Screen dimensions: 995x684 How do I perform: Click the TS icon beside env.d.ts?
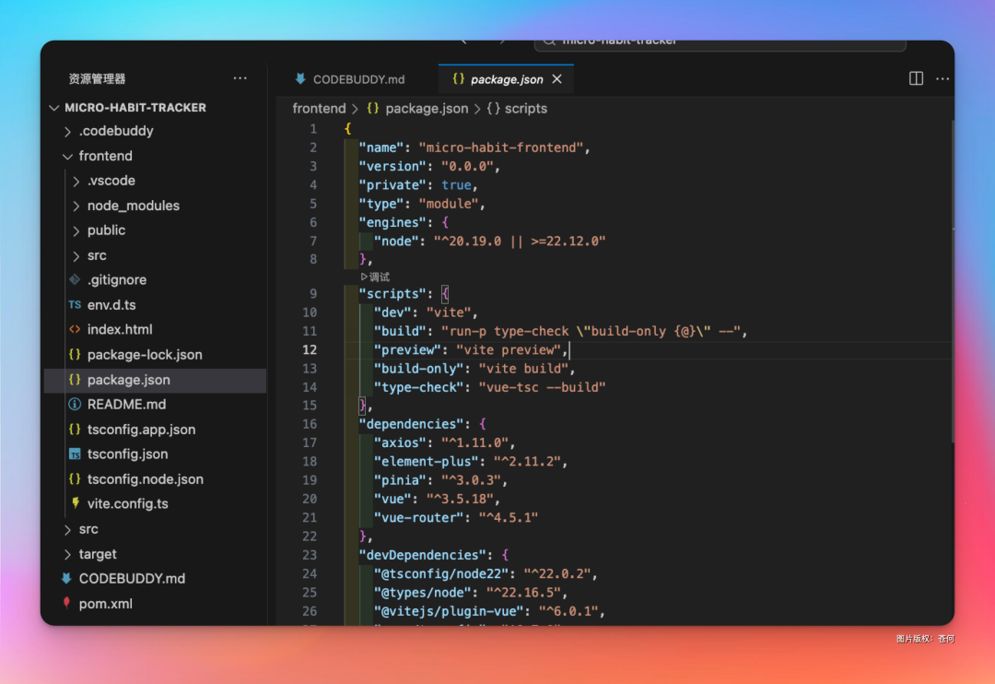[x=75, y=305]
